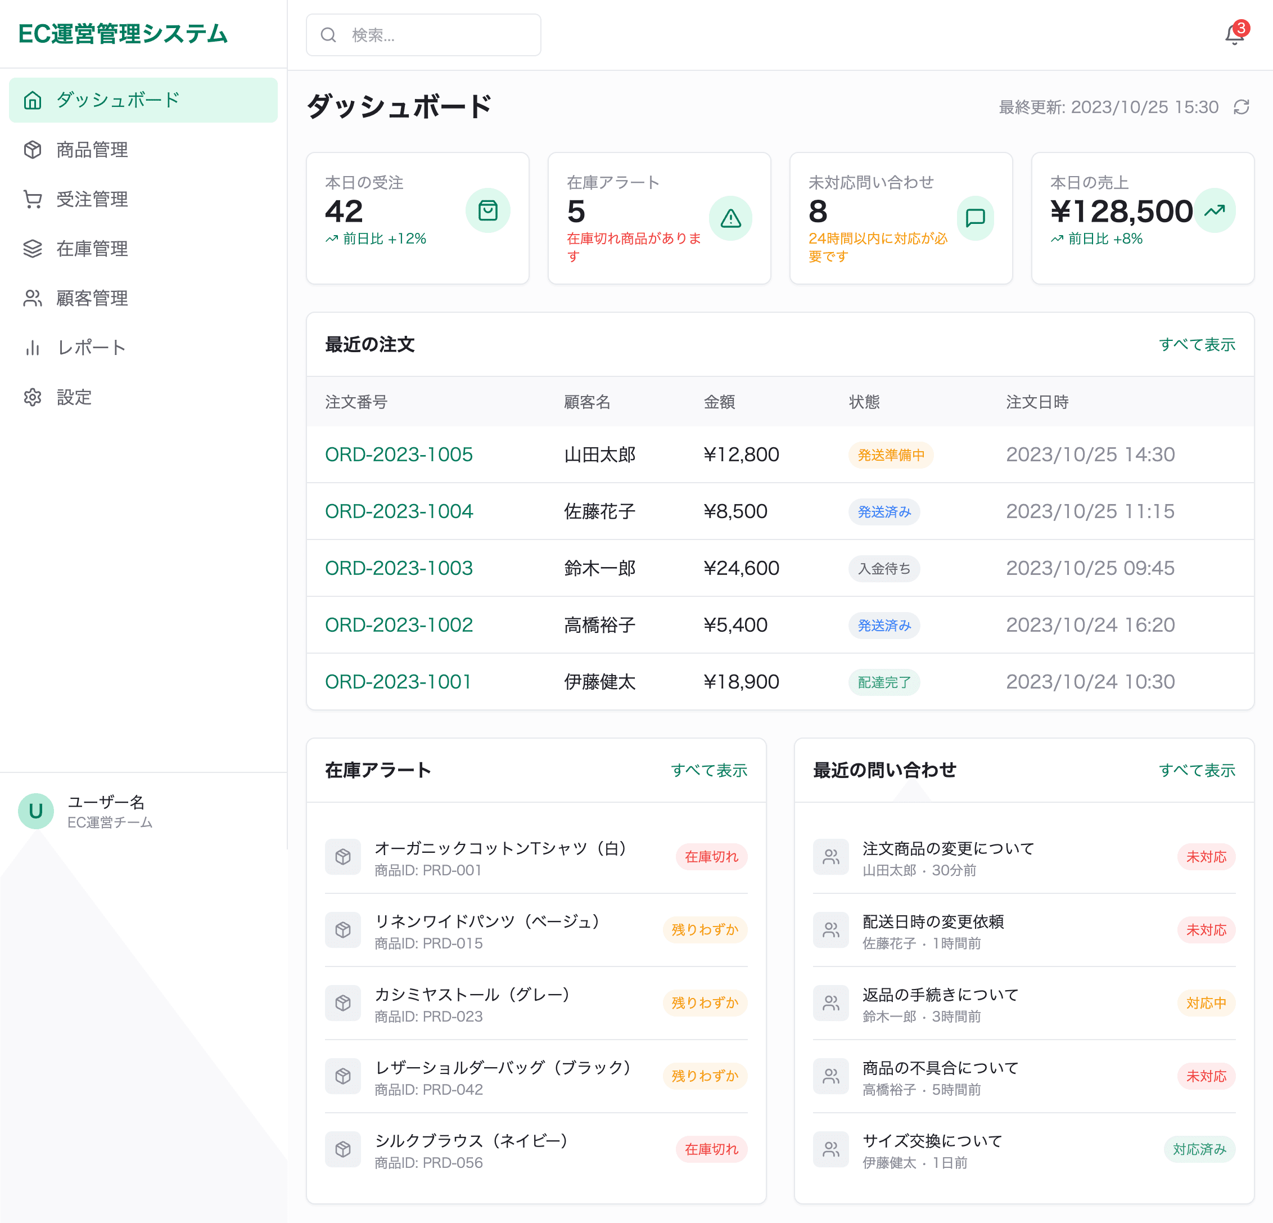1273x1223 pixels.
Task: Click the chat bubble icon in 未対応問い合わせ card
Action: (x=976, y=218)
